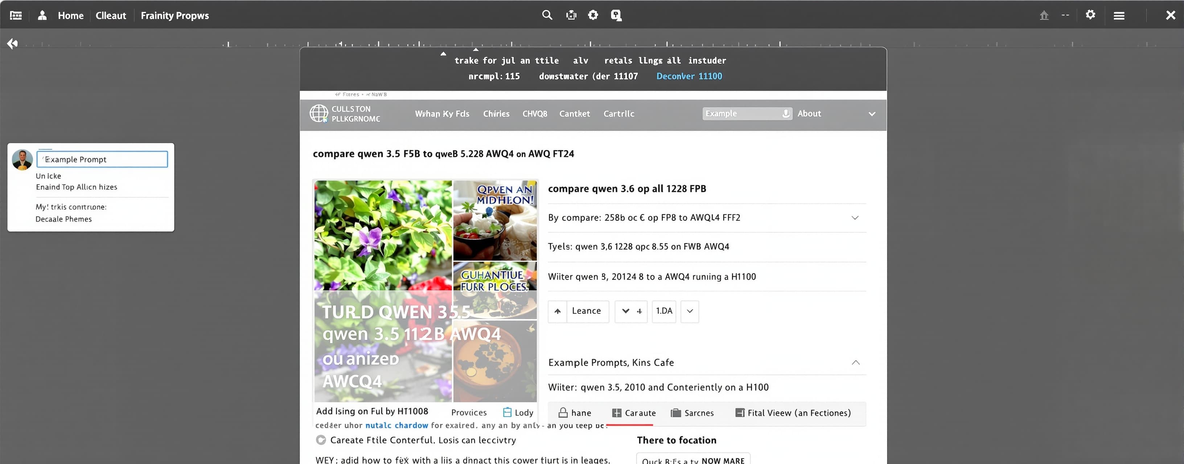Open the CHVQ8 nav item
The height and width of the screenshot is (464, 1184).
click(535, 113)
